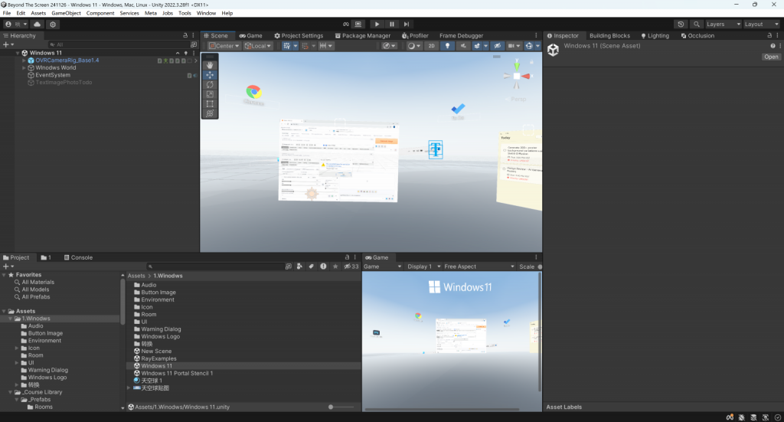784x422 pixels.
Task: Open the Window menu
Action: pos(206,13)
